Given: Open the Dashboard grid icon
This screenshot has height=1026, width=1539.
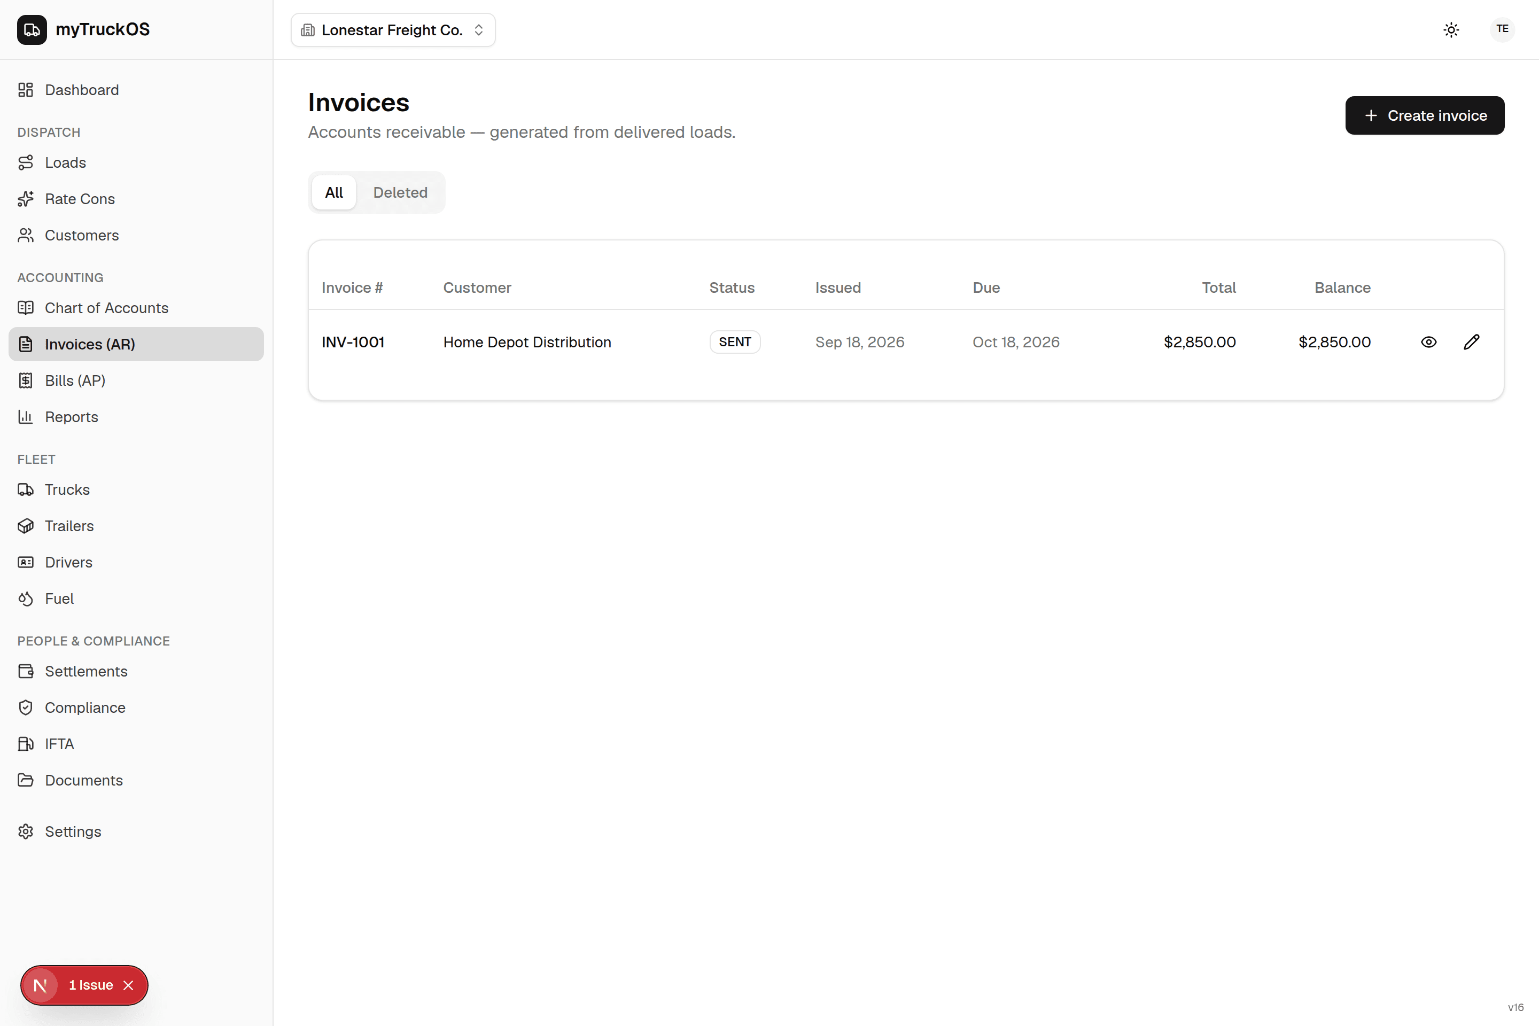Looking at the screenshot, I should pos(26,90).
